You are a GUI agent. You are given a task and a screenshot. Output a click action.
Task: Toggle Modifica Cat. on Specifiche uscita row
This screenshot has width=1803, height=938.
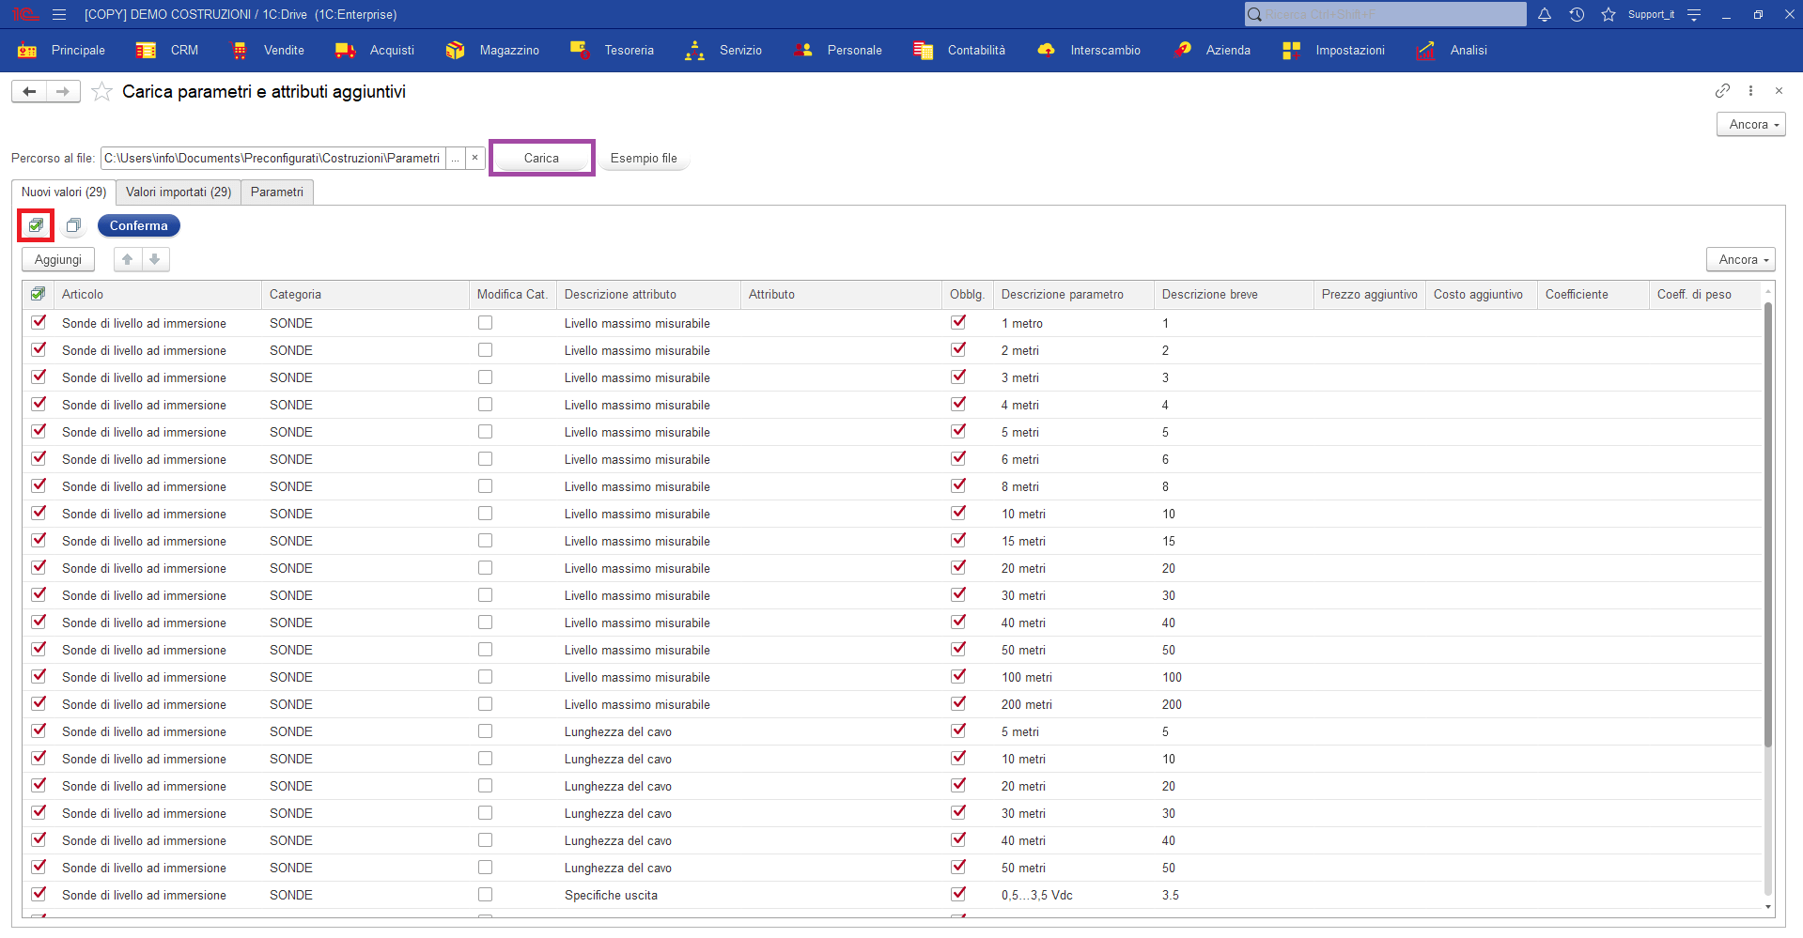coord(485,894)
